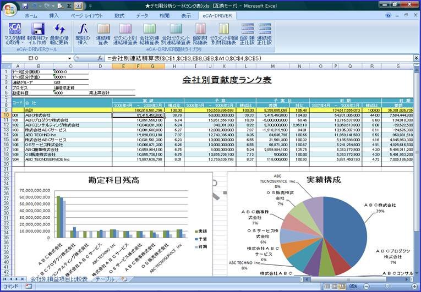Select the 会社別損益項目比較表 sheet tab
The height and width of the screenshot is (292, 421).
(59, 279)
